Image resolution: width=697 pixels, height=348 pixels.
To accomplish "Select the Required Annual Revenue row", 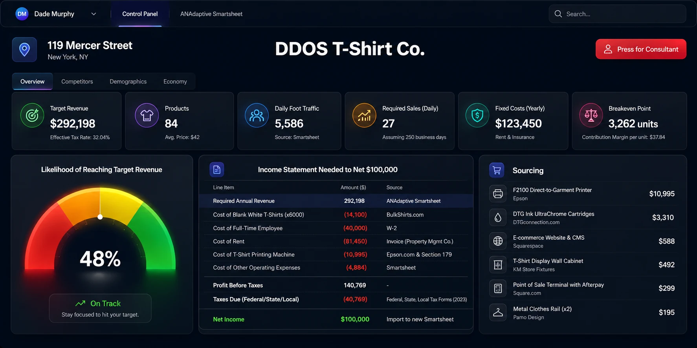I will pyautogui.click(x=336, y=201).
